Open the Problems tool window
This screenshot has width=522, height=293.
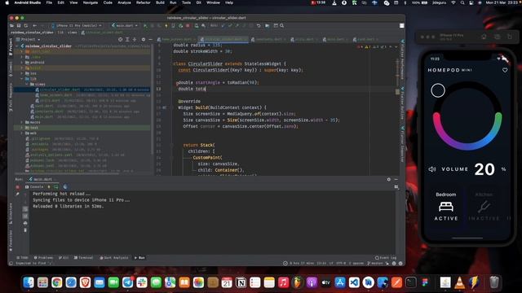(43, 258)
